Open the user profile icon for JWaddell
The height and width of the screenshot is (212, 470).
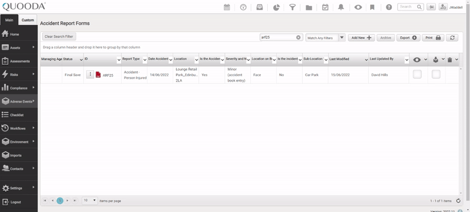pyautogui.click(x=443, y=7)
